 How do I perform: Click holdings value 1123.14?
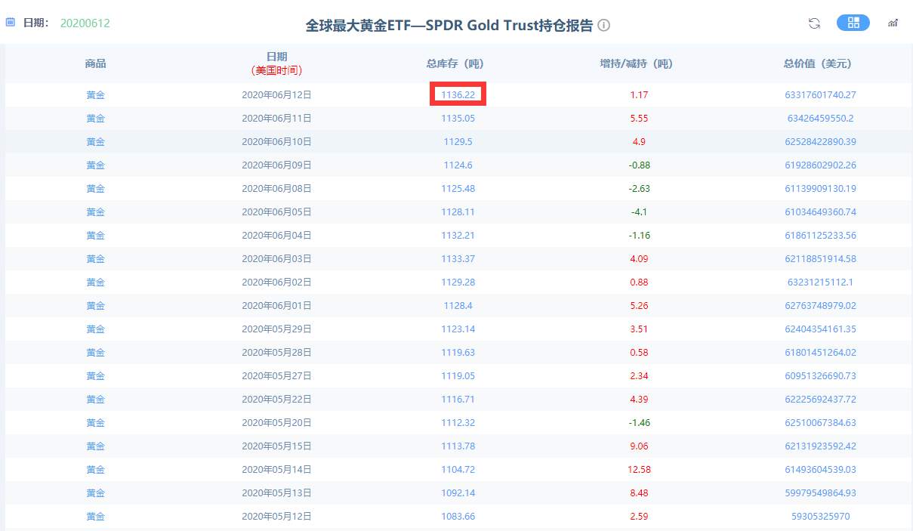pyautogui.click(x=458, y=329)
